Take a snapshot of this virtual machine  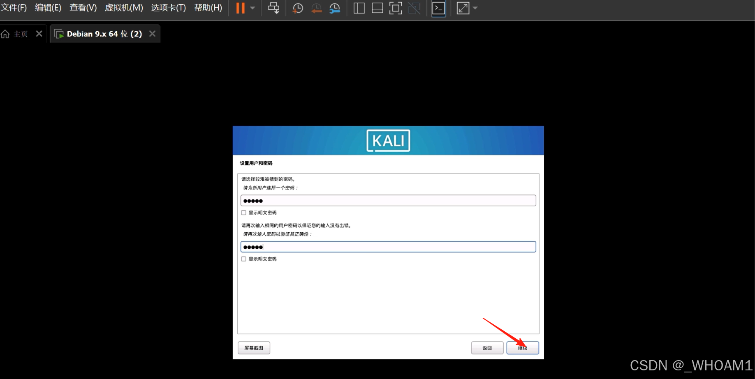pyautogui.click(x=297, y=8)
